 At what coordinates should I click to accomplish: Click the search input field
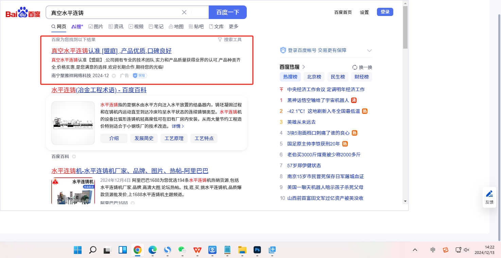point(114,13)
